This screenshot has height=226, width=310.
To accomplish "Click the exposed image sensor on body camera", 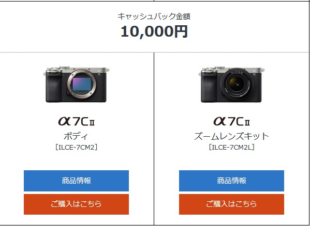I will 82,84.
